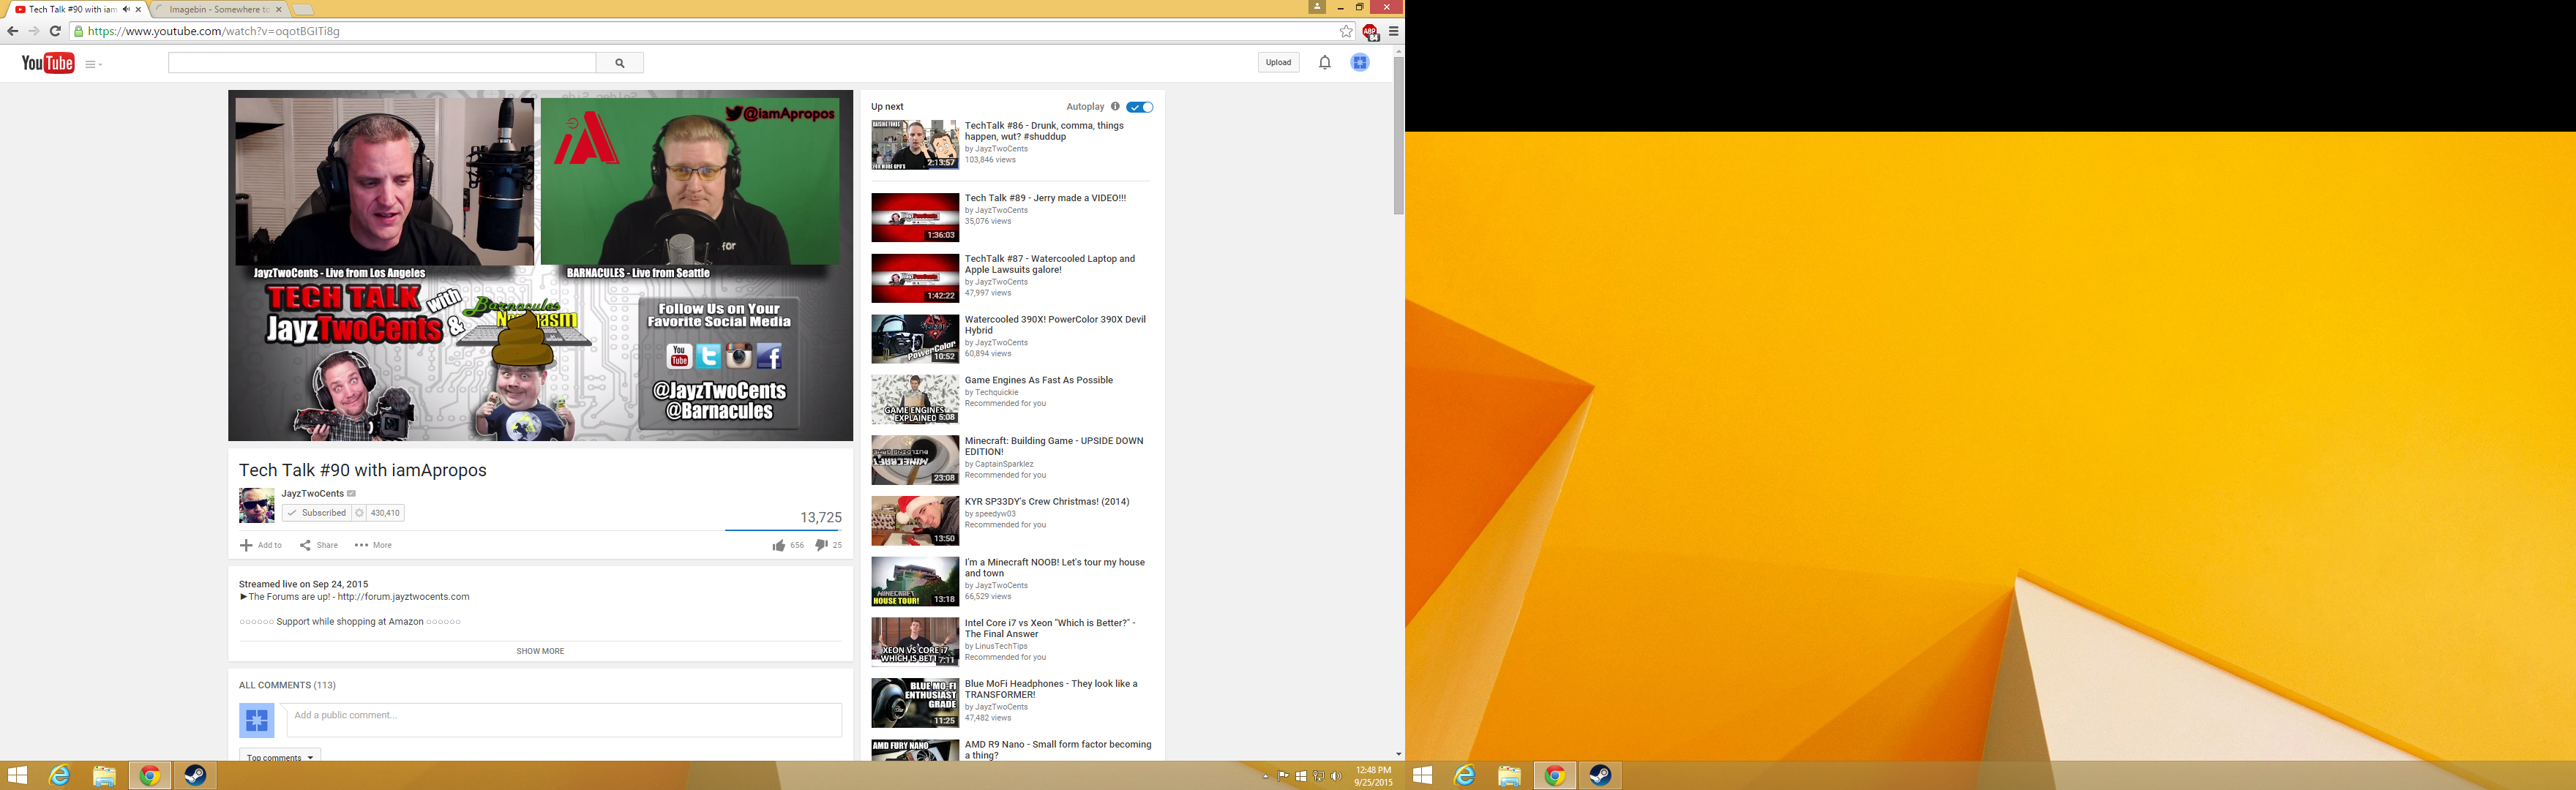Bookmark this page with the star icon

pos(1346,31)
